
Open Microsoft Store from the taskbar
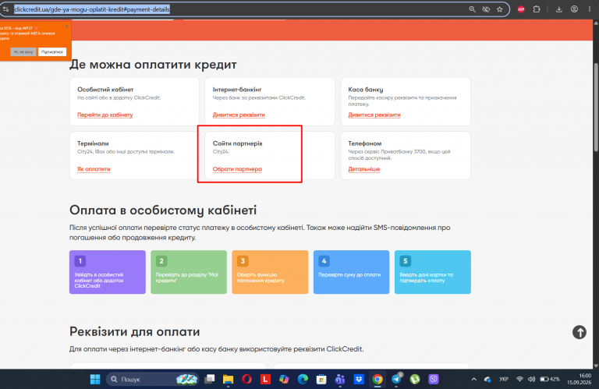(x=321, y=379)
